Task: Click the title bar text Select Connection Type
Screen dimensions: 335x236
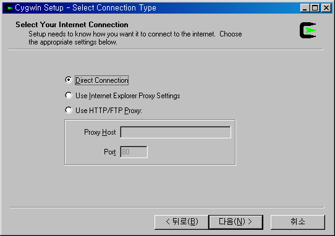Action: pyautogui.click(x=114, y=8)
